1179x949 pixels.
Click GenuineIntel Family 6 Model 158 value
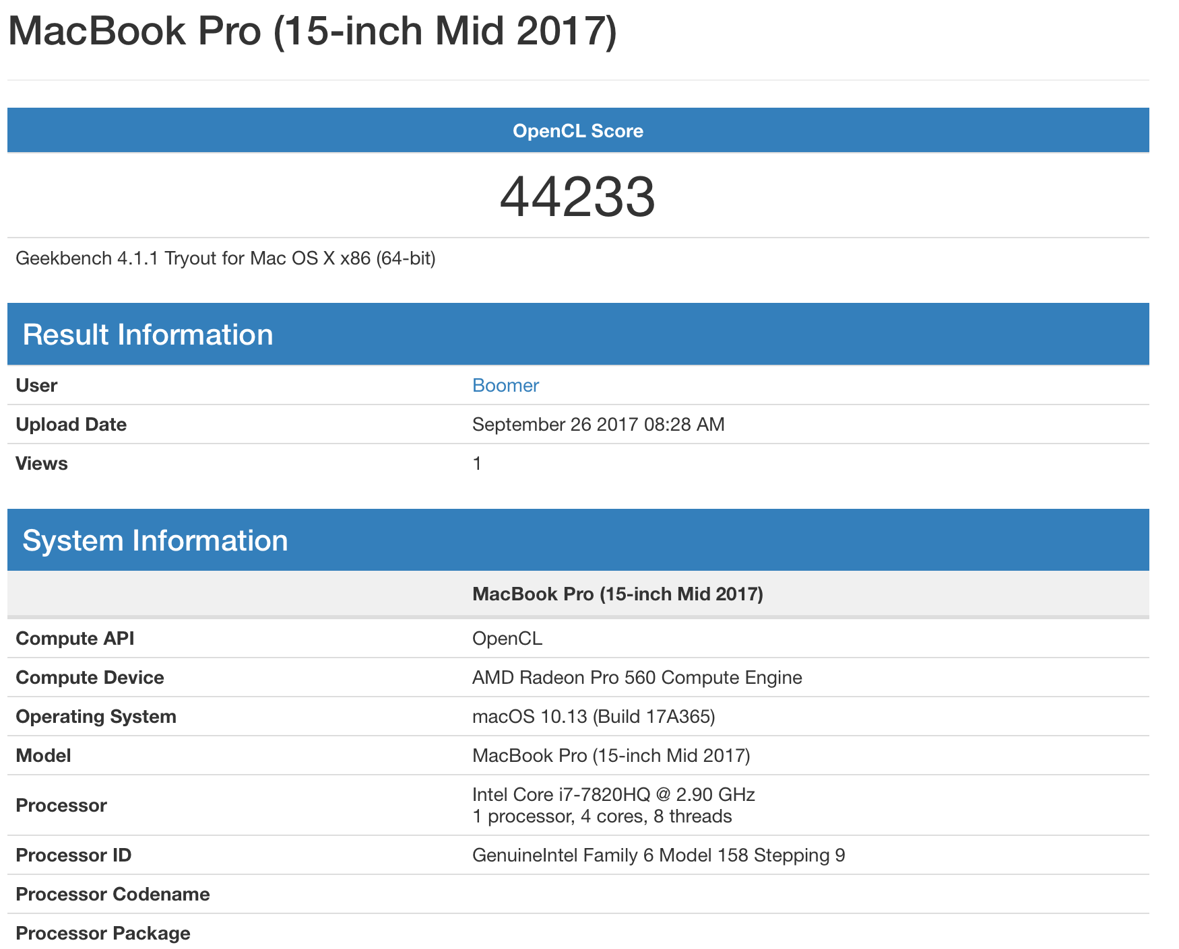coord(659,855)
